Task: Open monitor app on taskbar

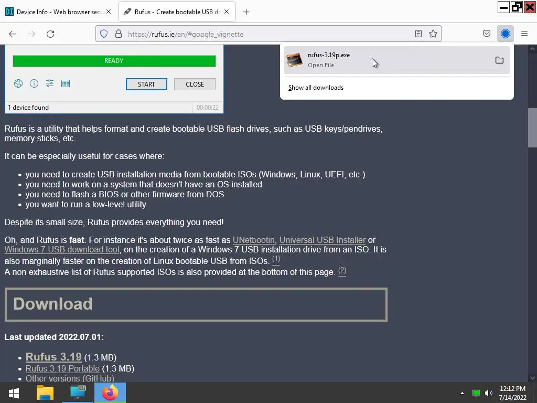Action: point(78,393)
